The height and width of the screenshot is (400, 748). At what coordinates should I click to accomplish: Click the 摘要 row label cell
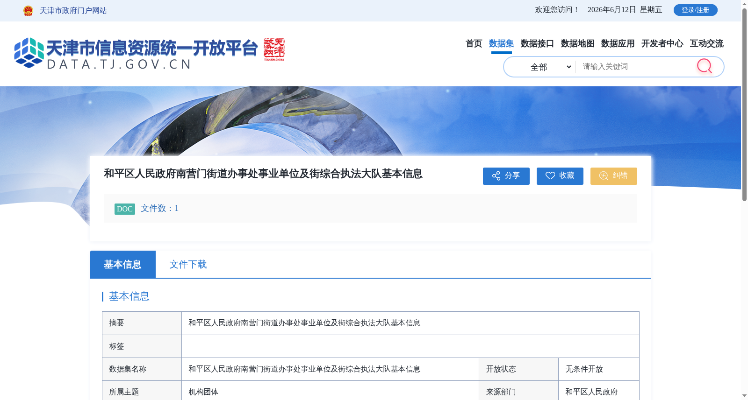[142, 323]
